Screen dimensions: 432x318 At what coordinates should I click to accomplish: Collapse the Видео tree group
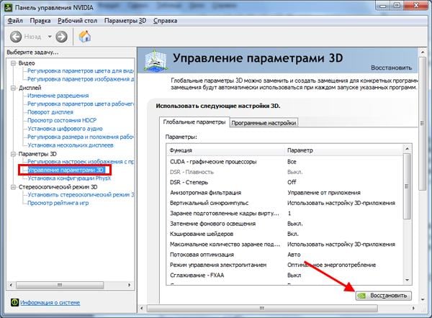[12, 63]
